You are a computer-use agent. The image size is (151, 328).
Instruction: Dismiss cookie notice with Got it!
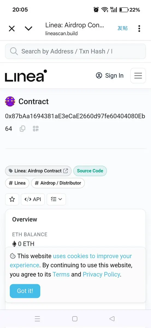25,291
